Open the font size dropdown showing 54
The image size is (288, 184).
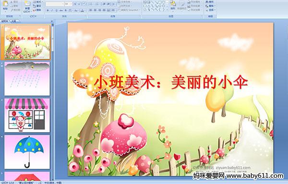click(x=68, y=4)
